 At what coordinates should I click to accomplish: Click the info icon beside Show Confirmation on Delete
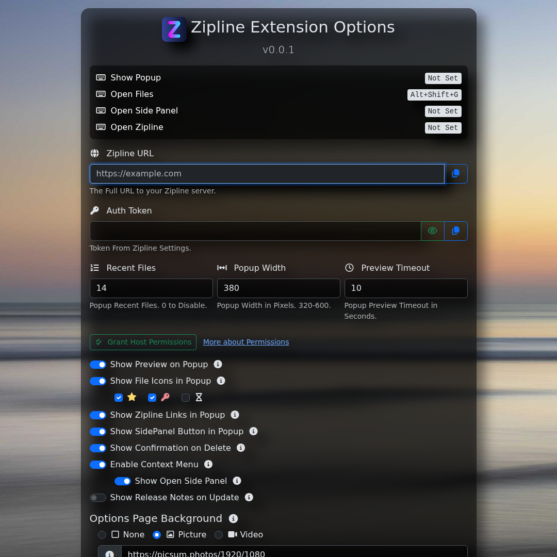point(241,448)
